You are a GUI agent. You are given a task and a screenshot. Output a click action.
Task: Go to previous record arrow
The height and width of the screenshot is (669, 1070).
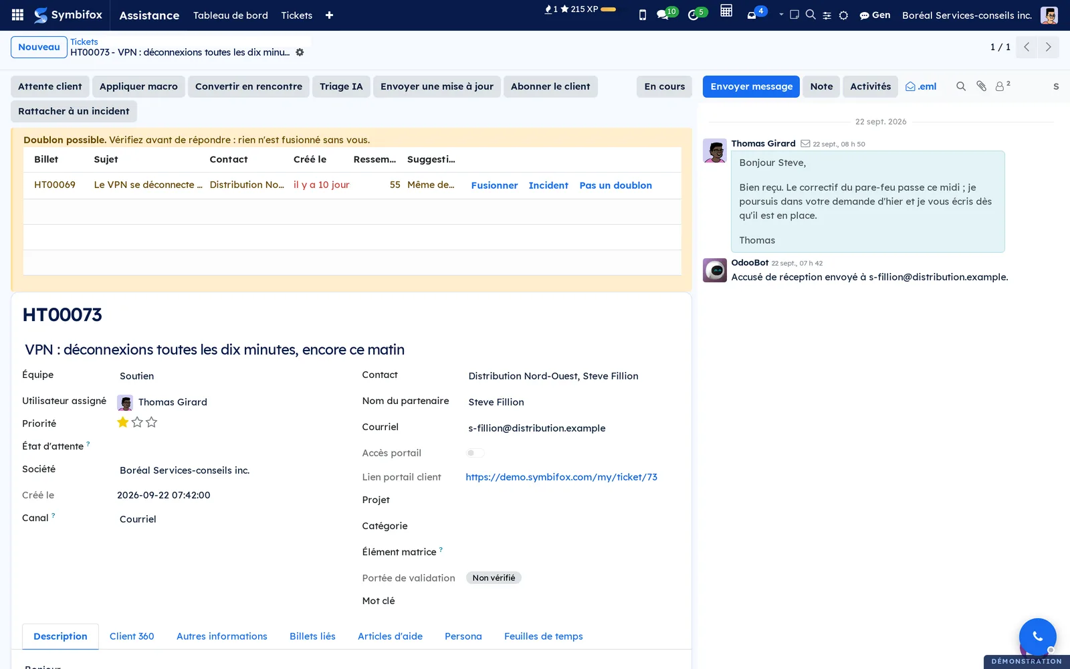point(1027,47)
